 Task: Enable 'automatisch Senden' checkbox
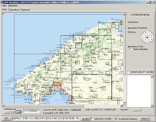tap(92, 119)
